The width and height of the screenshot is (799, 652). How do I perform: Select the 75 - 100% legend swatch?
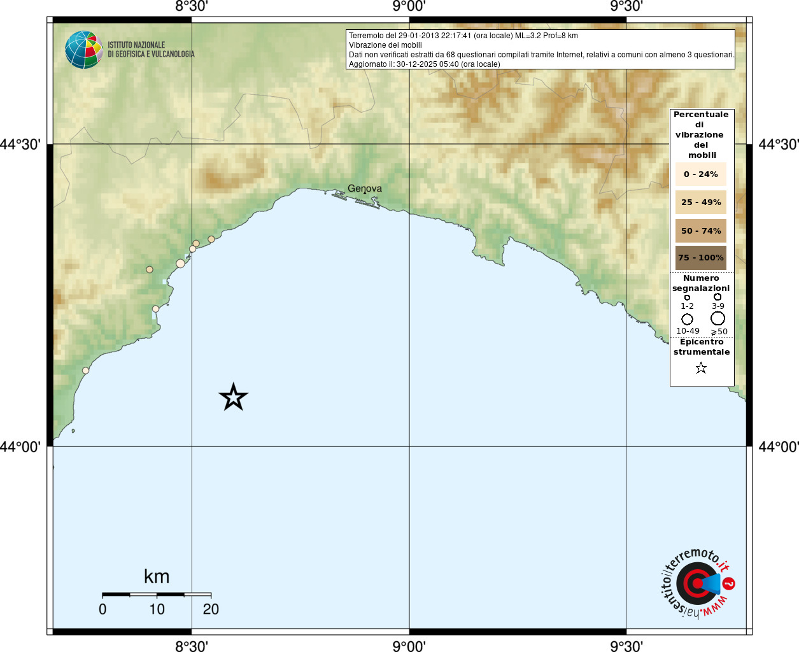pyautogui.click(x=700, y=258)
